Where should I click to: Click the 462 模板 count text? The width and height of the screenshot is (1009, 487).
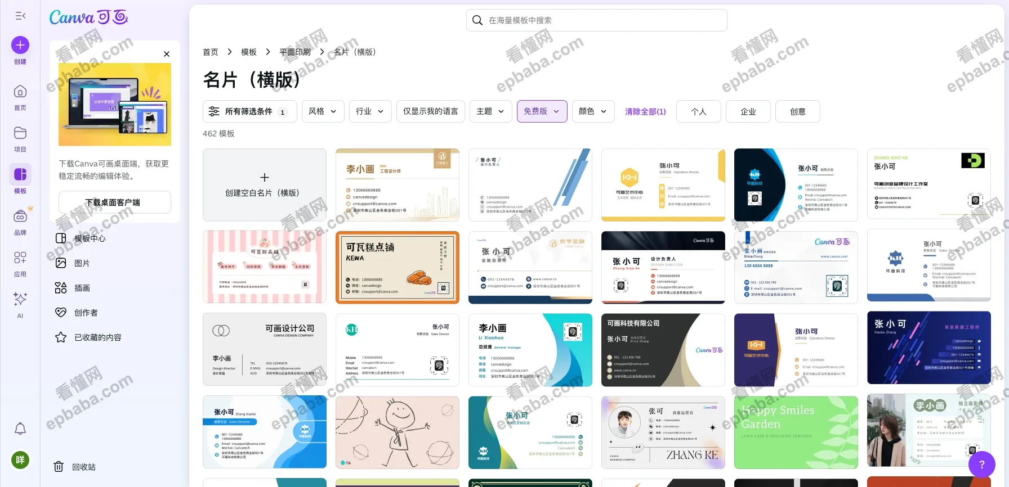click(218, 133)
